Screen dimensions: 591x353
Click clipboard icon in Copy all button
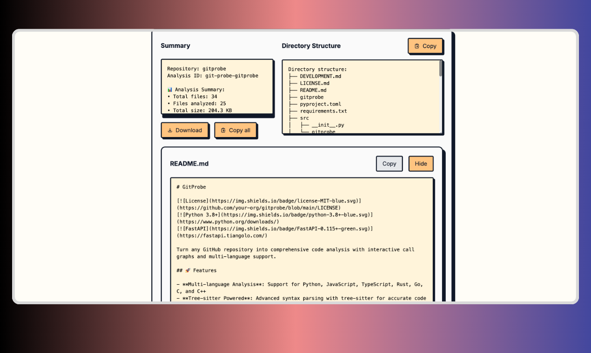point(223,131)
